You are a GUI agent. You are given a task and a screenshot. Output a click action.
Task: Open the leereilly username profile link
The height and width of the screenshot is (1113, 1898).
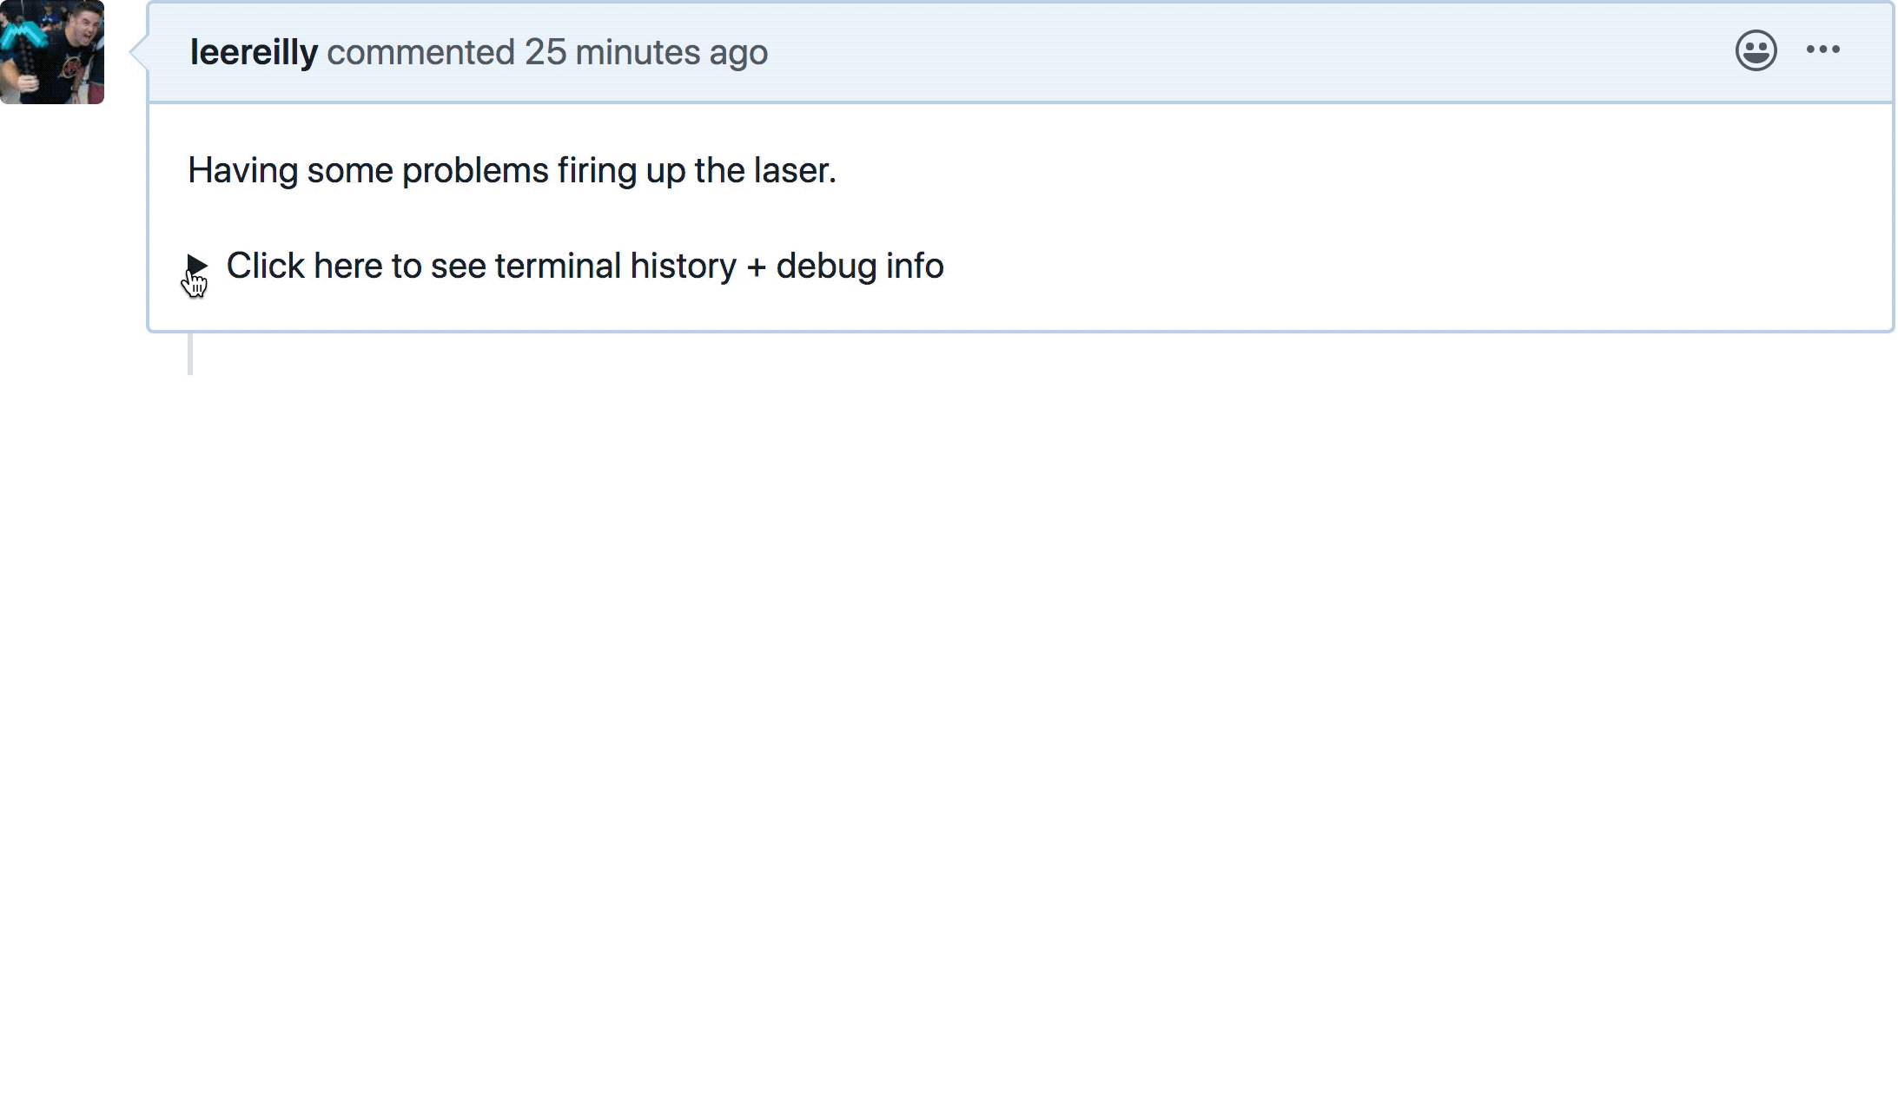click(254, 52)
